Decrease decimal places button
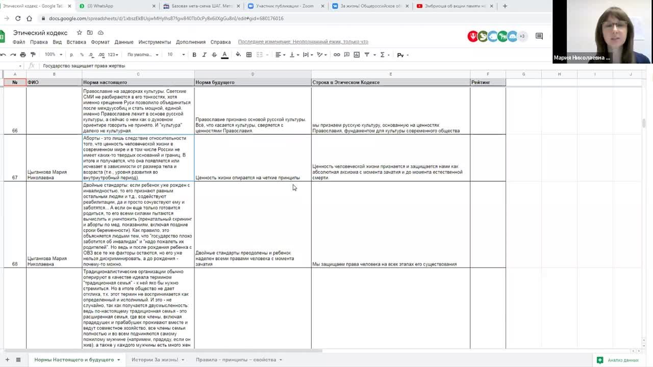653x367 pixels. click(x=91, y=55)
